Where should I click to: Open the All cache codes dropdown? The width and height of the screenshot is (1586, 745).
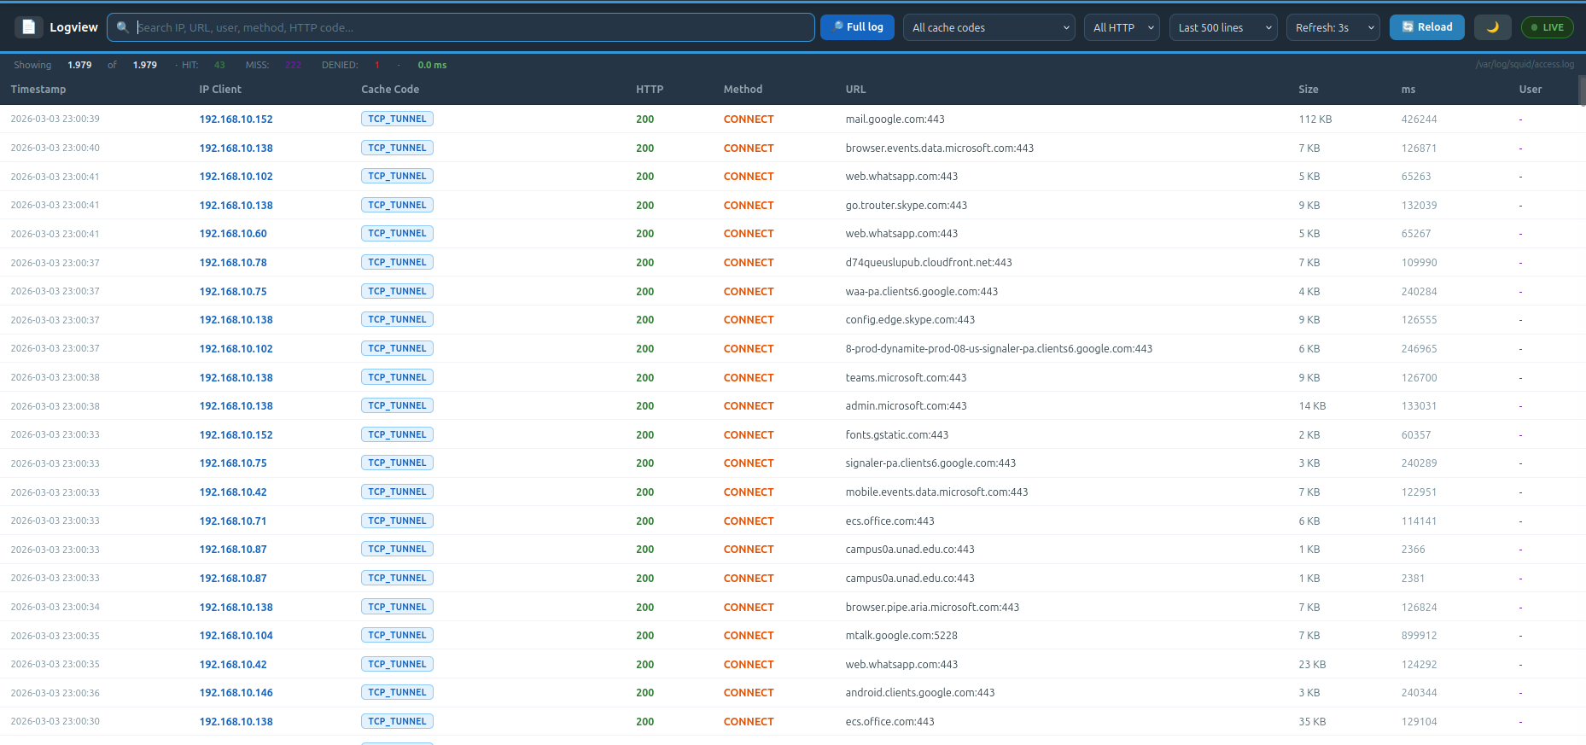[x=989, y=27]
